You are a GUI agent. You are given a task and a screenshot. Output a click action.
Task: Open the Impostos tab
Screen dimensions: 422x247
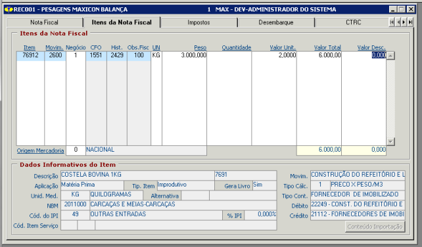199,22
